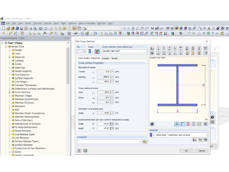Open the material library below Material dropdown
229x172 pixels.
click(194, 140)
